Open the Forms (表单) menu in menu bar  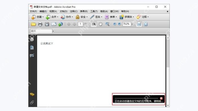point(84,12)
